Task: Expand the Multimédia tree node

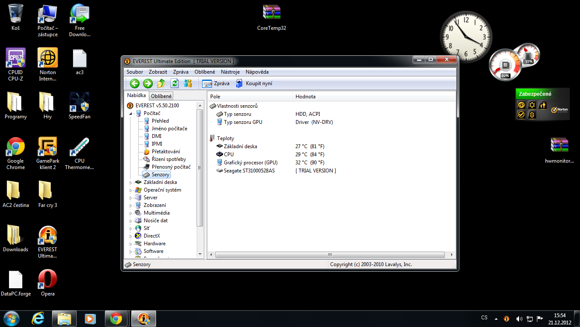Action: click(x=131, y=213)
